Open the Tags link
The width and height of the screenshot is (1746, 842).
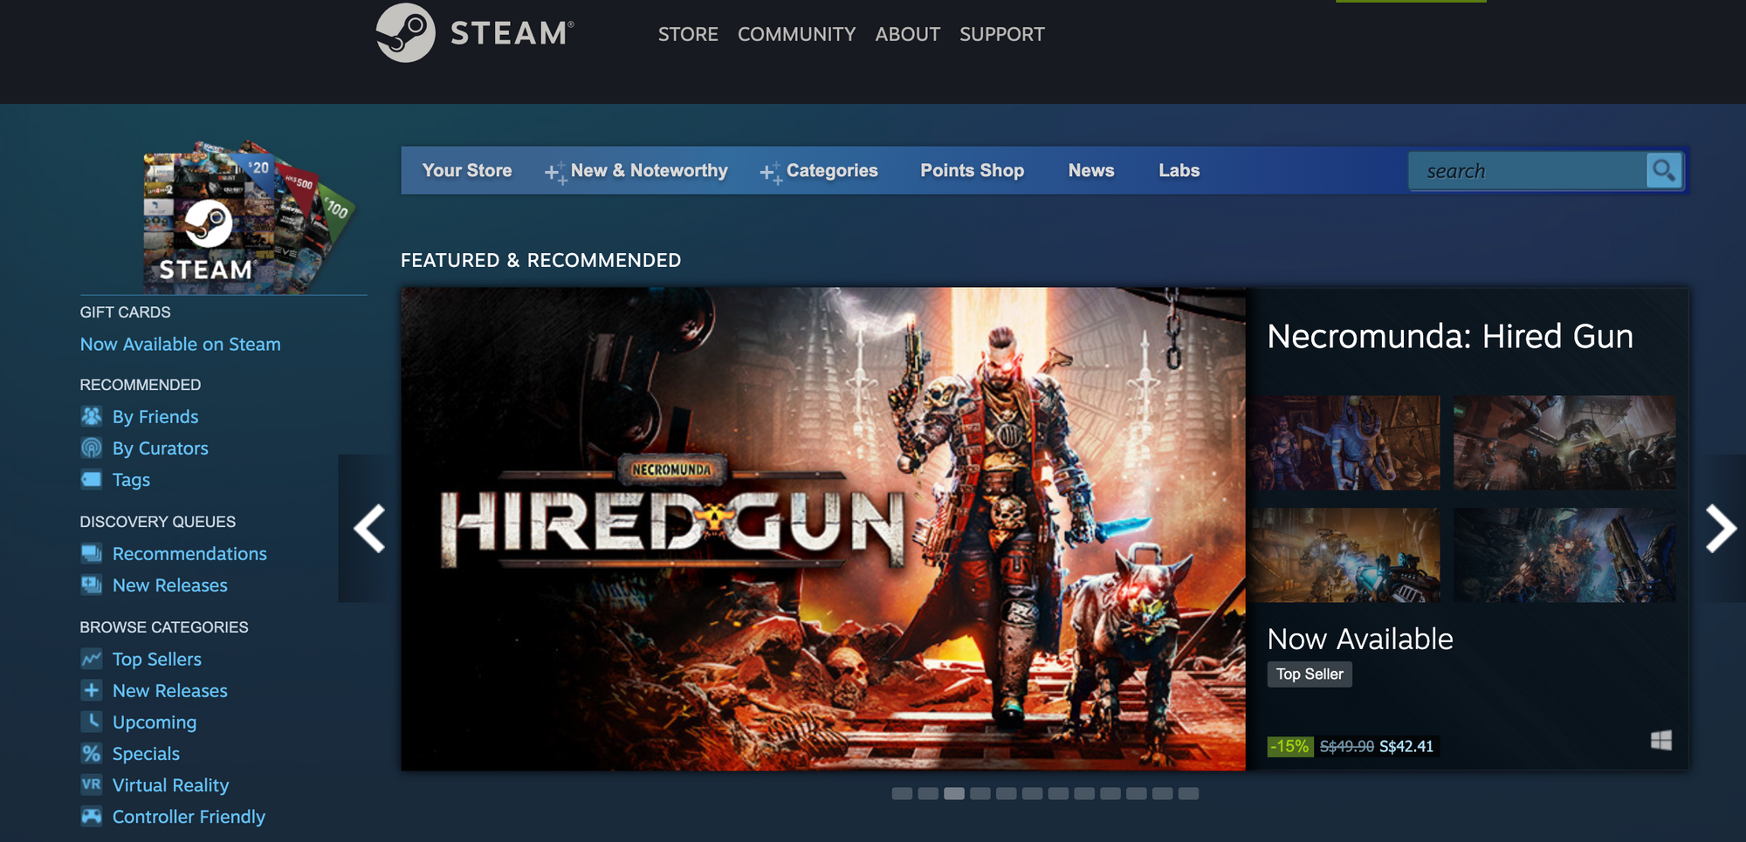[131, 480]
